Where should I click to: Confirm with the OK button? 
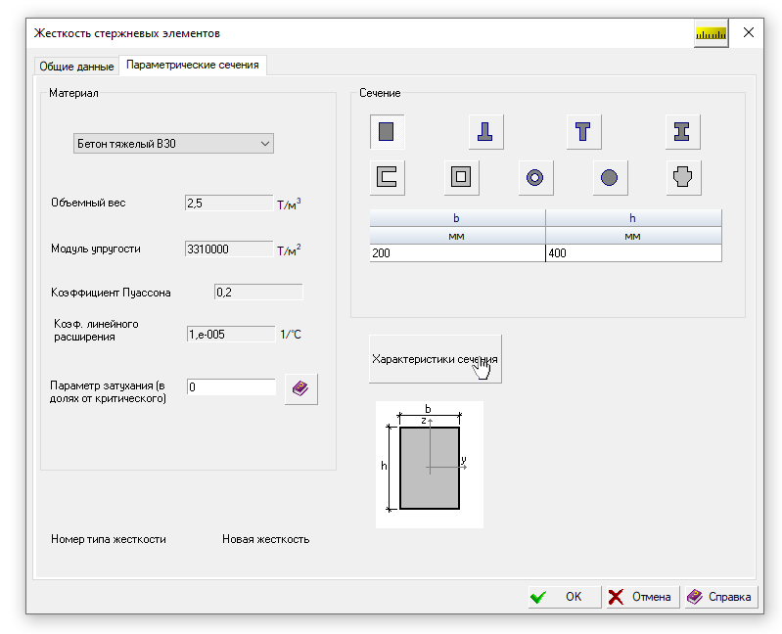(x=565, y=597)
